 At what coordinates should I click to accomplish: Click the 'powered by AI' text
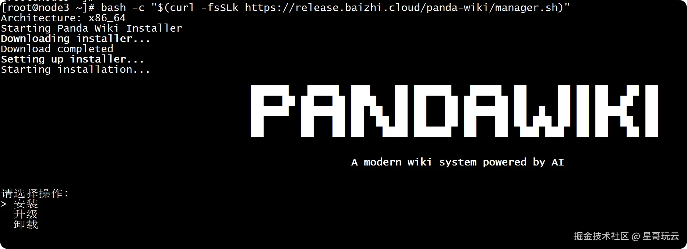[x=523, y=162]
